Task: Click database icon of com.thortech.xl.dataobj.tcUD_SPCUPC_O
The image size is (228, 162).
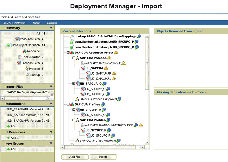Action: pyautogui.click(x=71, y=47)
